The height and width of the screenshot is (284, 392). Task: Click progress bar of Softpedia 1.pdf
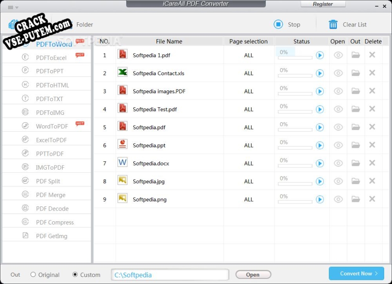(295, 58)
